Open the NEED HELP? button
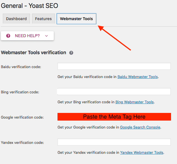 (27, 36)
